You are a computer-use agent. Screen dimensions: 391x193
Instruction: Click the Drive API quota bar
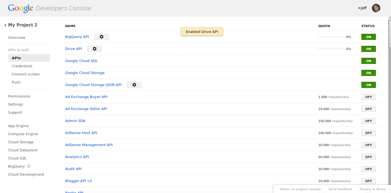tap(332, 49)
